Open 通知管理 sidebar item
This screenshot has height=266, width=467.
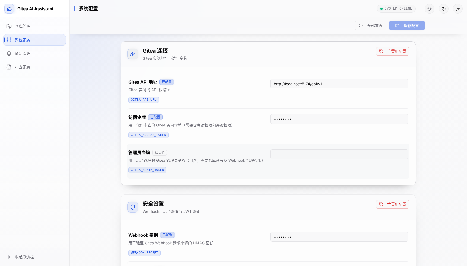34,53
